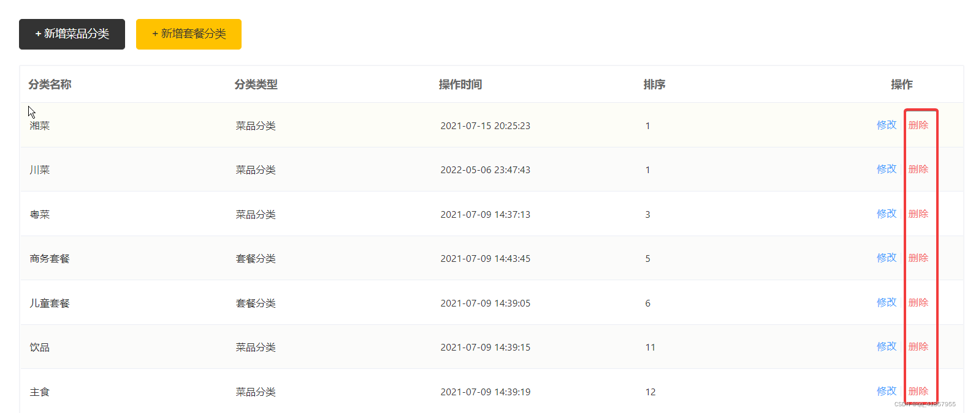Remove the 粤菜 category with 删除

click(x=918, y=214)
